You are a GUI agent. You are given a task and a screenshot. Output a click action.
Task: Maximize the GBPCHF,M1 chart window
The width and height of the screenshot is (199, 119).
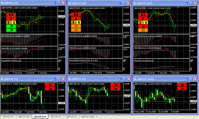(59, 3)
